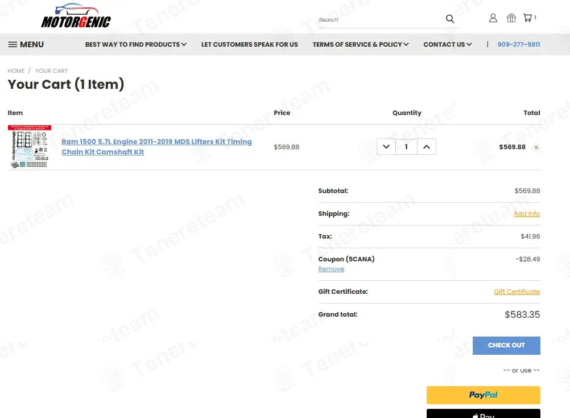Image resolution: width=570 pixels, height=418 pixels.
Task: Click the Tax amount $41.96
Action: [x=530, y=236]
